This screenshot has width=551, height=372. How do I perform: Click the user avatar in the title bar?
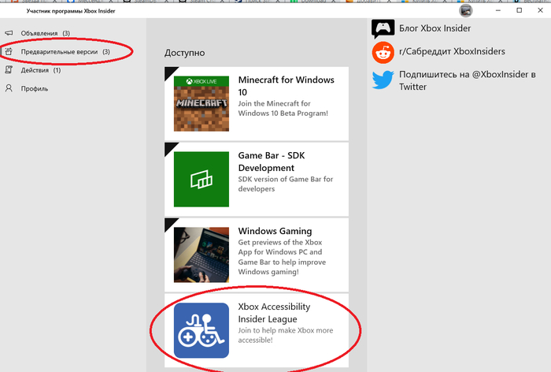point(466,10)
